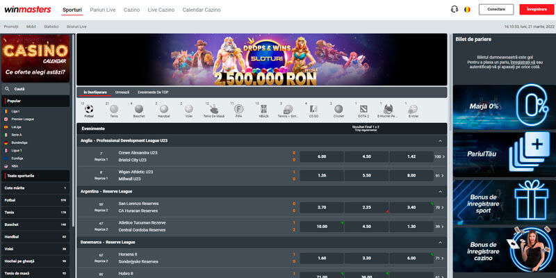Select the Crichet sport icon

tap(338, 109)
